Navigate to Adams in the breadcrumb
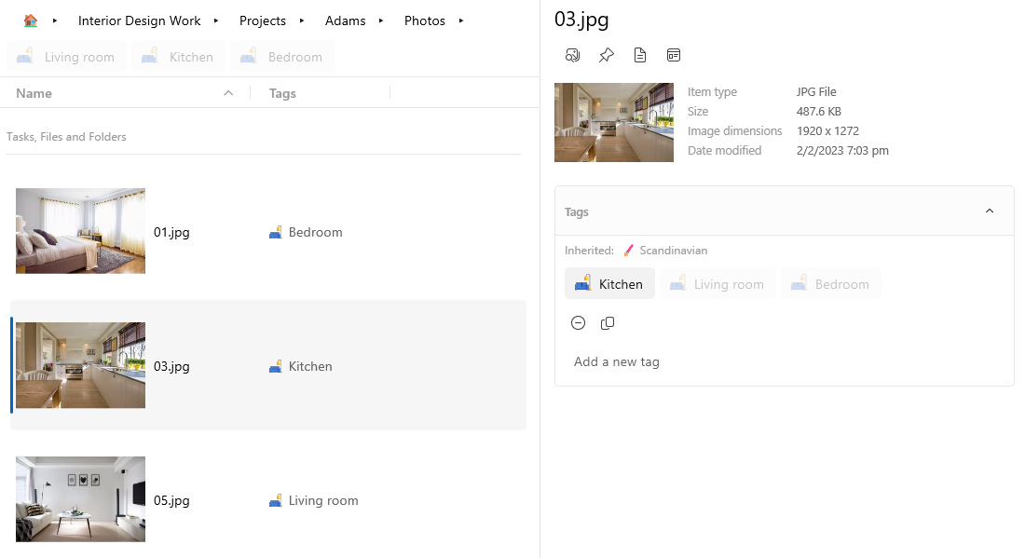Screen dimensions: 1025x558 (x=345, y=20)
